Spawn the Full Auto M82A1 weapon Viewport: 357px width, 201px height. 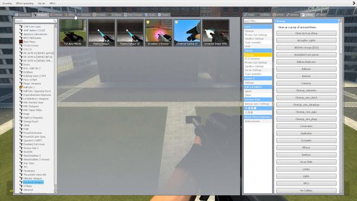click(73, 33)
